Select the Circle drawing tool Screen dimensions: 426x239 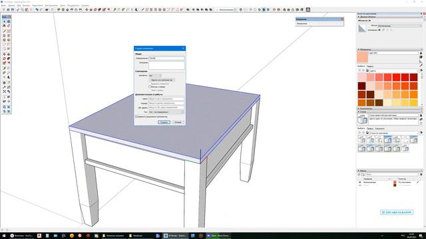pyautogui.click(x=5, y=40)
